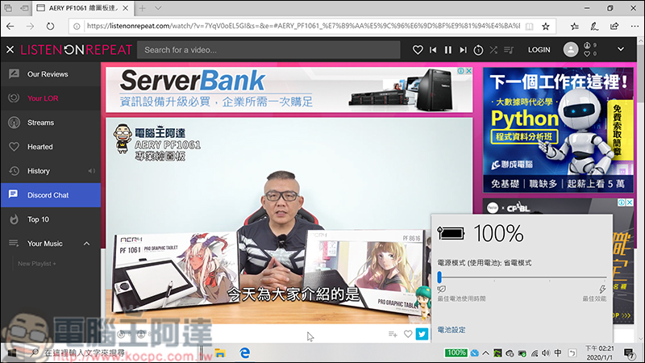Go to the ListenOnRepeat home logo
The image size is (645, 363).
point(76,50)
